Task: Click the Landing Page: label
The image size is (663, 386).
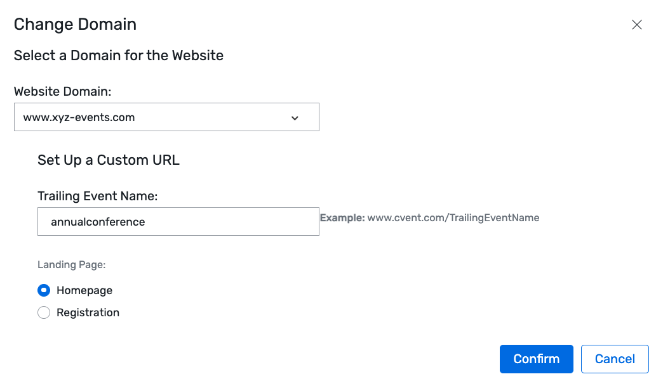Action: [72, 264]
